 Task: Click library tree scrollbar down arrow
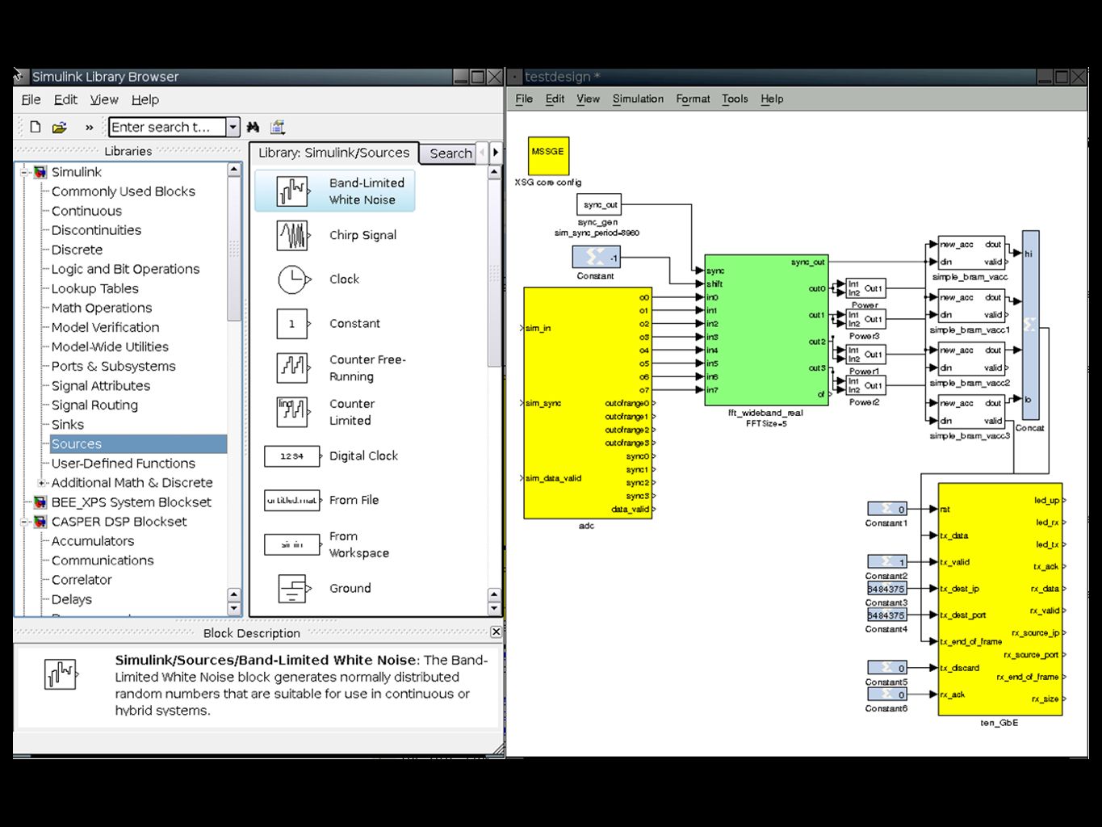[234, 608]
